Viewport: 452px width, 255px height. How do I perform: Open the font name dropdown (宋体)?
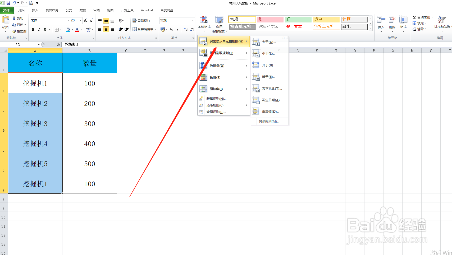click(x=68, y=20)
